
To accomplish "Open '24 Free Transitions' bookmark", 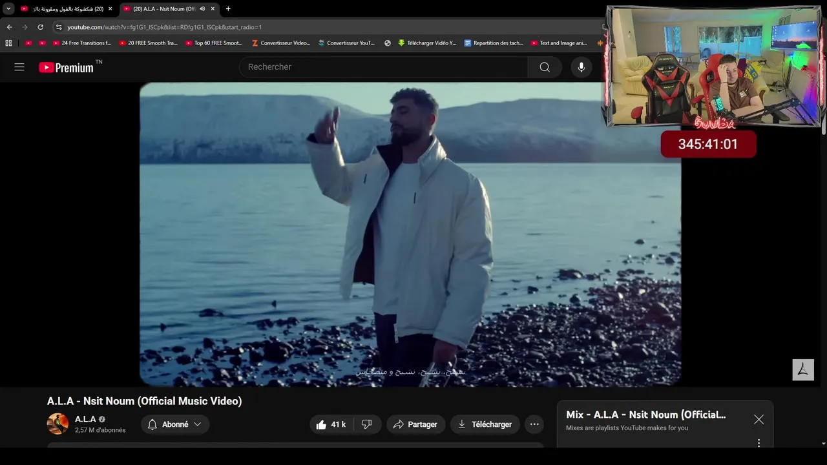I will [82, 43].
